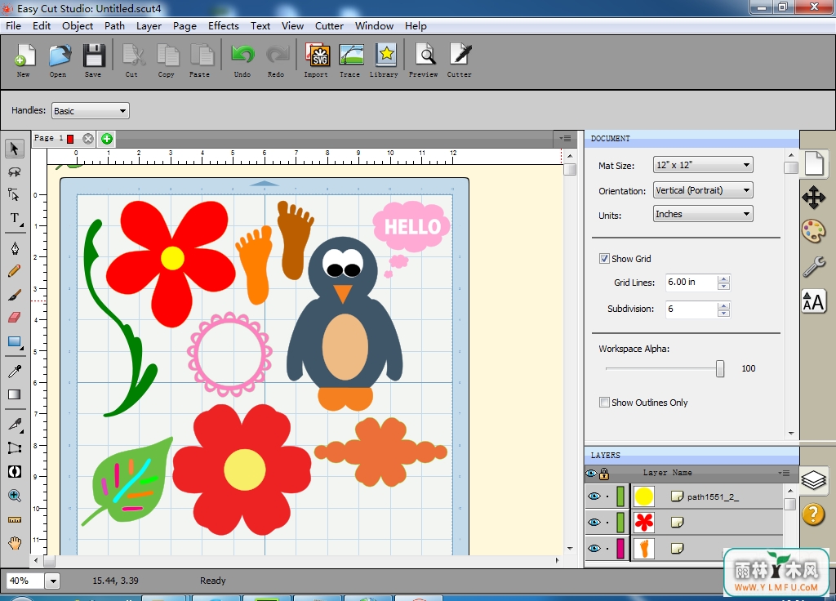Open the Layers panel options menu
This screenshot has width=836, height=601.
point(783,473)
